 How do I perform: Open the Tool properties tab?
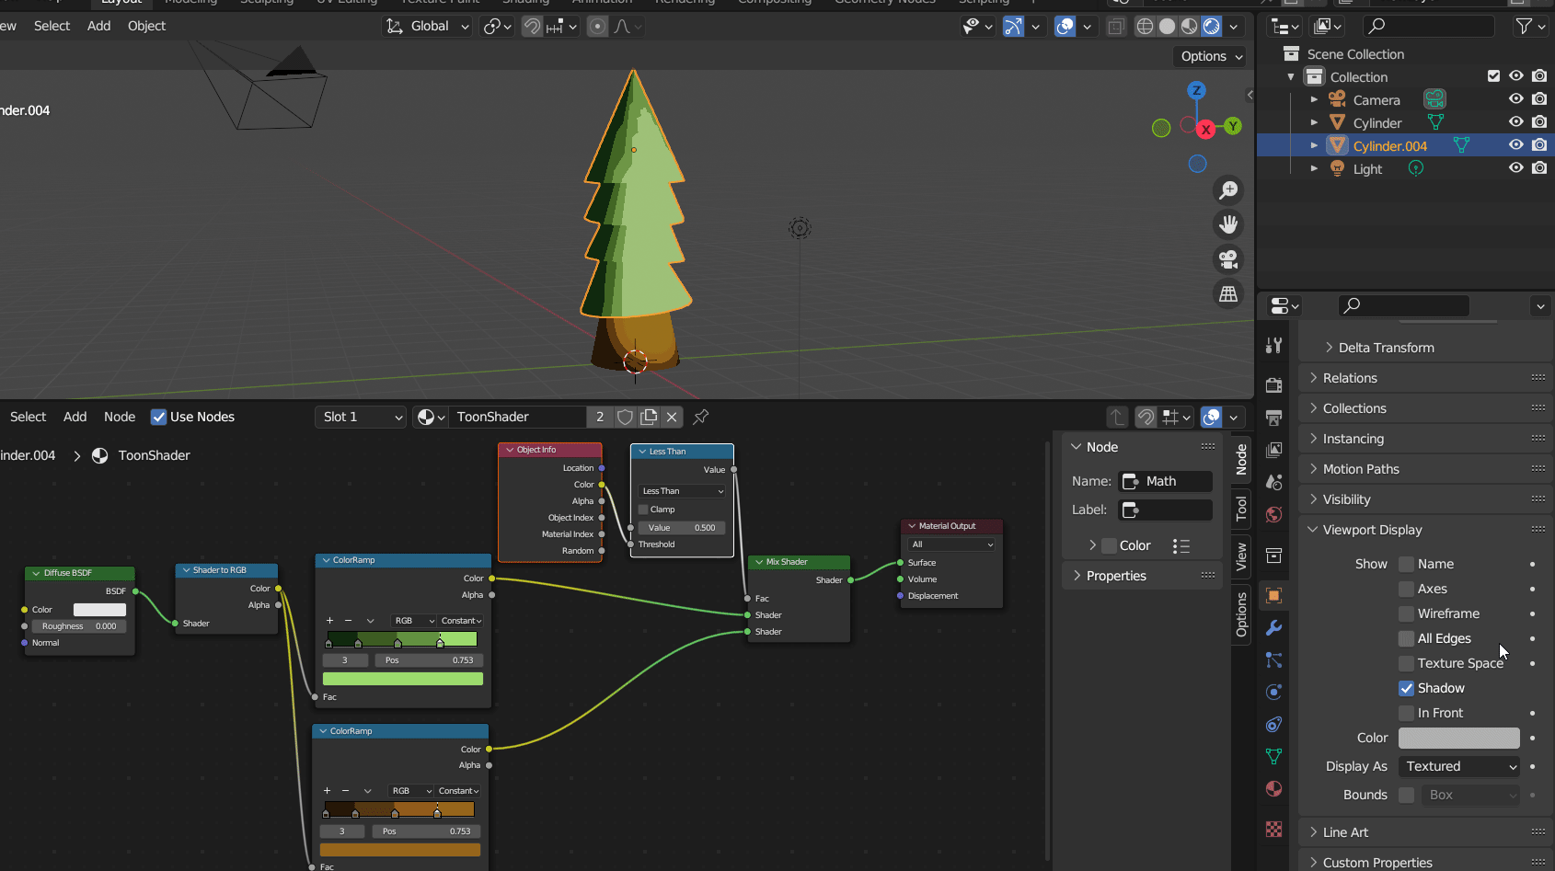pyautogui.click(x=1273, y=345)
